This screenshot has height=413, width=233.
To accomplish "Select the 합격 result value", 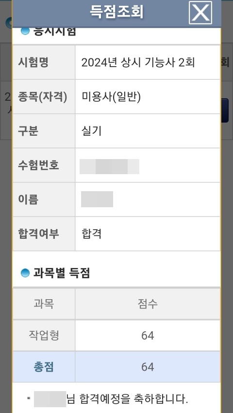I will (x=91, y=233).
